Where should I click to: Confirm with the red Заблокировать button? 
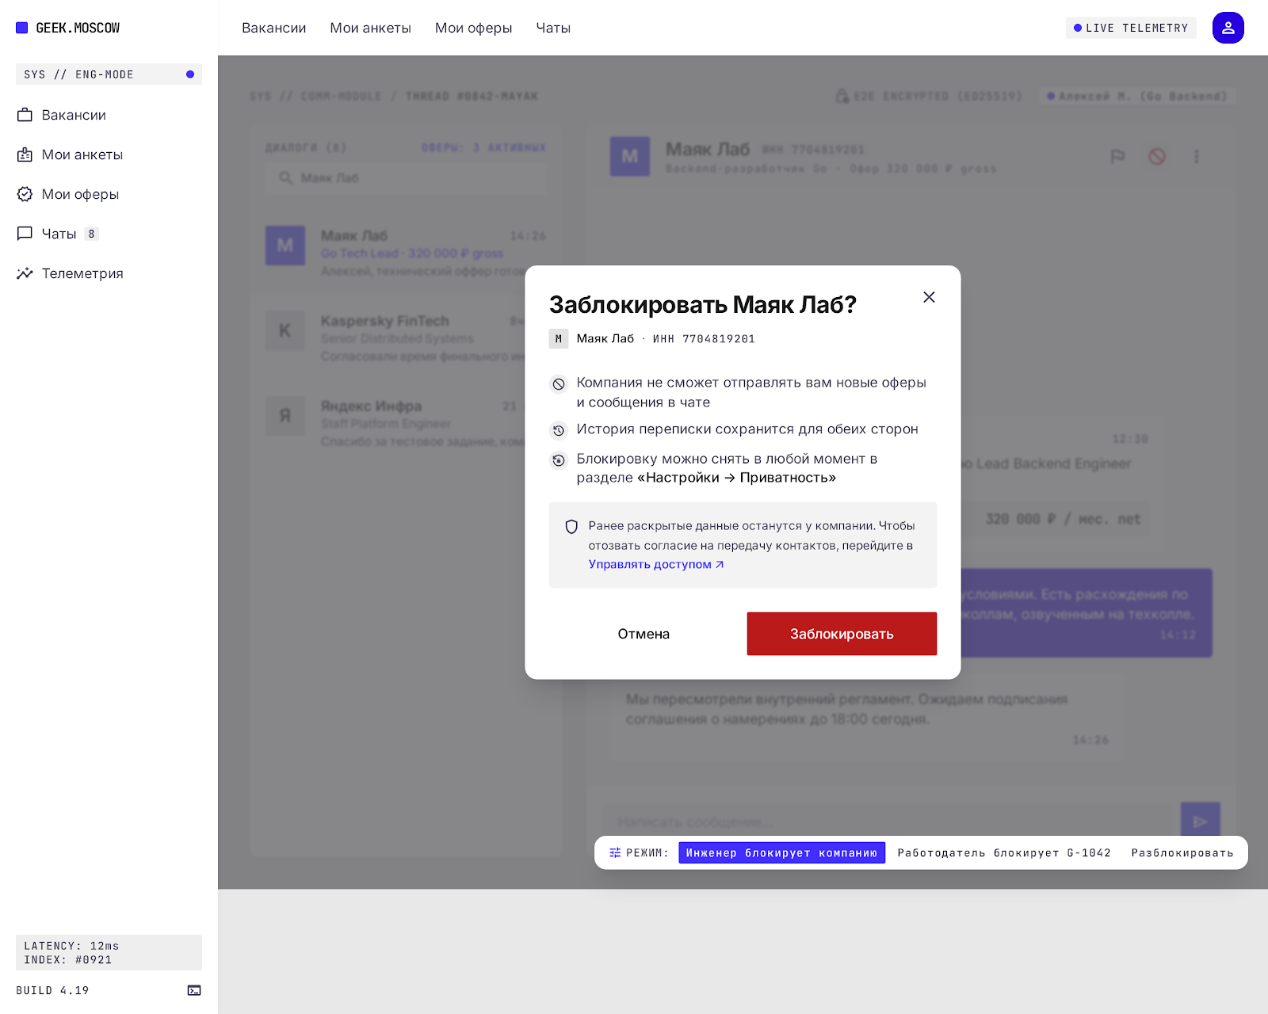[x=842, y=634]
